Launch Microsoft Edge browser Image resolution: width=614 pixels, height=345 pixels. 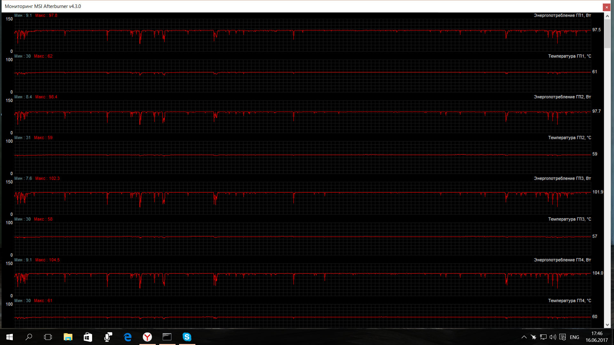(128, 337)
